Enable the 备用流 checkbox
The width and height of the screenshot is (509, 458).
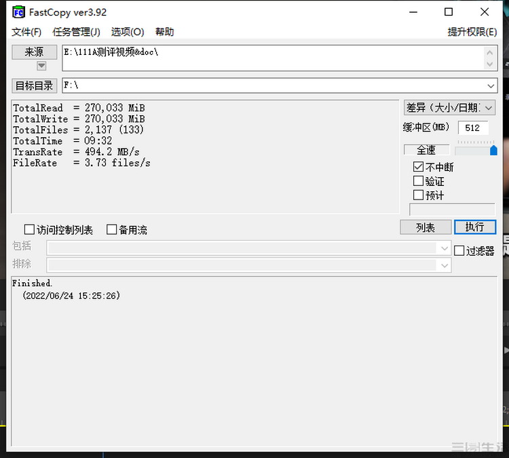pyautogui.click(x=111, y=230)
